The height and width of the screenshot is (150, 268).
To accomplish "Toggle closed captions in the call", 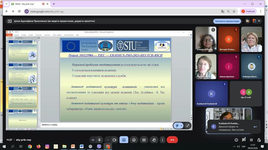I will tap(144, 140).
